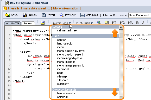151x100 pixels.
Task: Select the banner-rotator tag
Action: [x=66, y=93]
